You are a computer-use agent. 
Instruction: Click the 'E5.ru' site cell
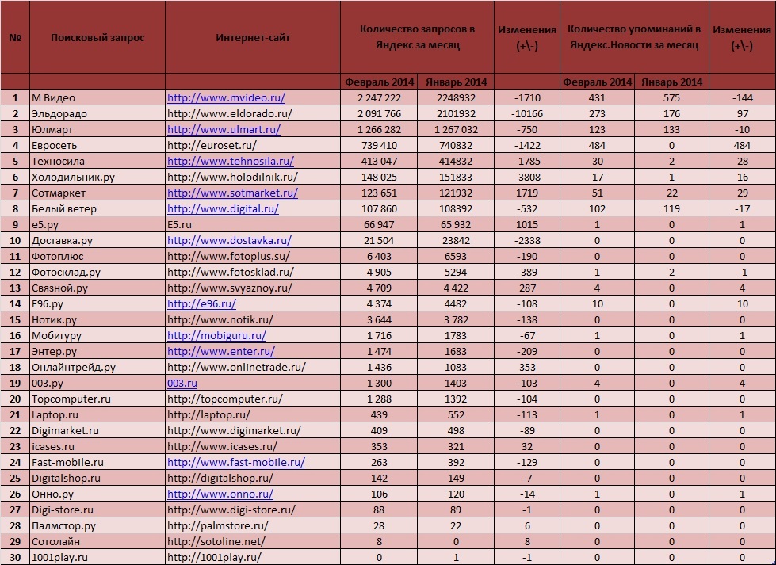(x=253, y=224)
